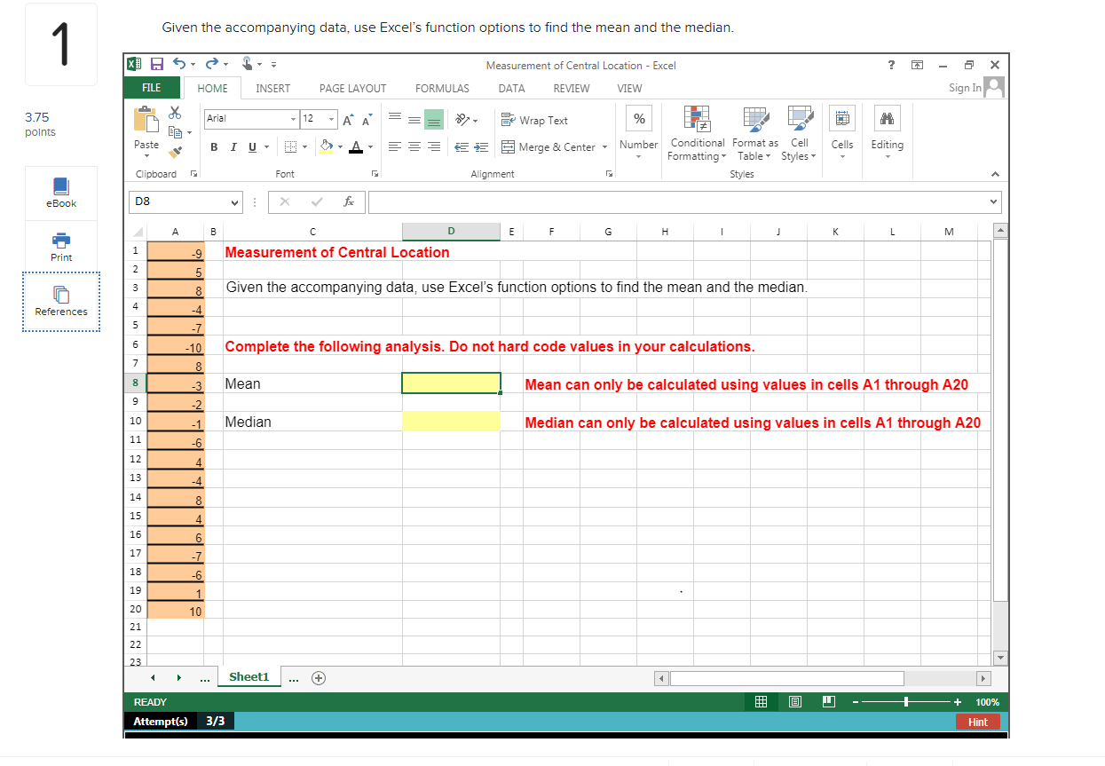Open Conditional Formatting options
Image resolution: width=1105 pixels, height=766 pixels.
697,133
